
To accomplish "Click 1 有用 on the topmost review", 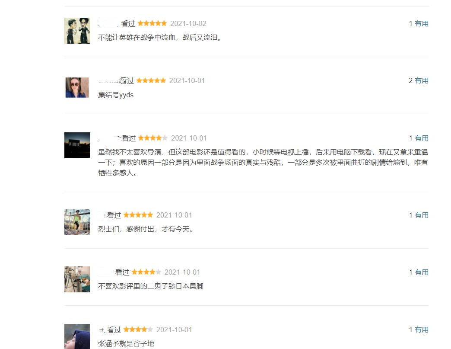I will click(x=418, y=23).
